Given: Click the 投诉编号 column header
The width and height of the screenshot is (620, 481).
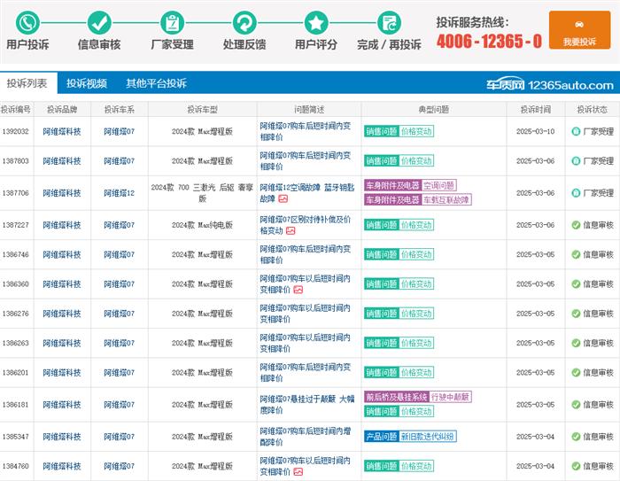Looking at the screenshot, I should pos(15,110).
